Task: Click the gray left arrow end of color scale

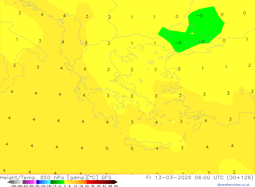Action: click(x=9, y=182)
